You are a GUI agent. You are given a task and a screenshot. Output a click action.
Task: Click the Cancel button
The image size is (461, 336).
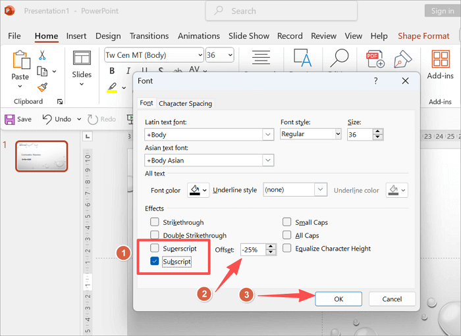tap(392, 299)
